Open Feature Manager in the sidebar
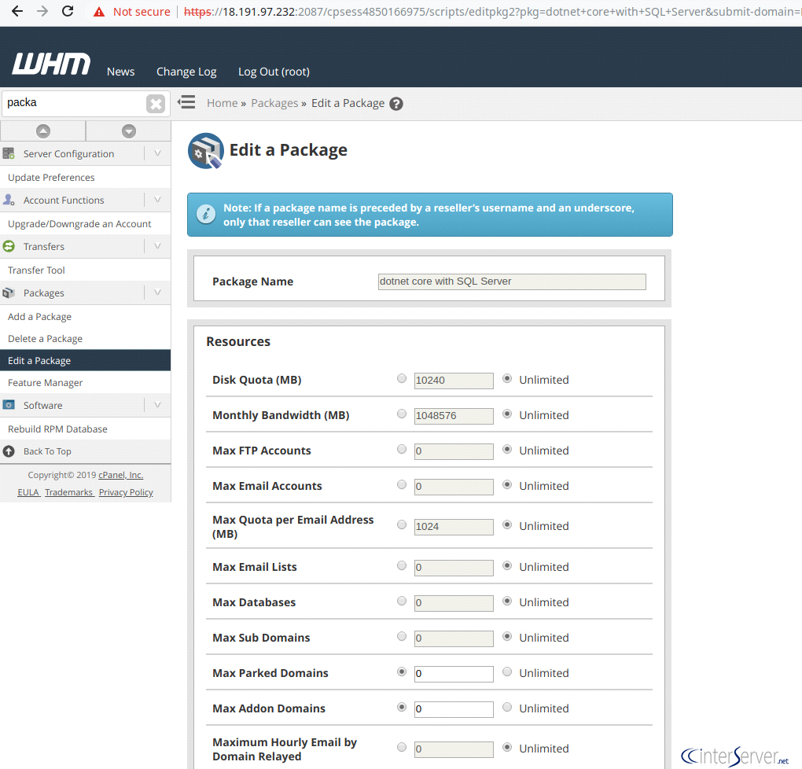Screen dimensions: 802x769 pyautogui.click(x=46, y=383)
